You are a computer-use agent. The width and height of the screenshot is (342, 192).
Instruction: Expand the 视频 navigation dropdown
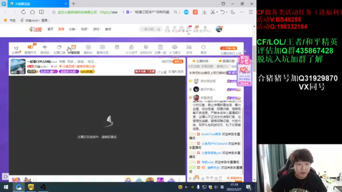[x=85, y=29]
